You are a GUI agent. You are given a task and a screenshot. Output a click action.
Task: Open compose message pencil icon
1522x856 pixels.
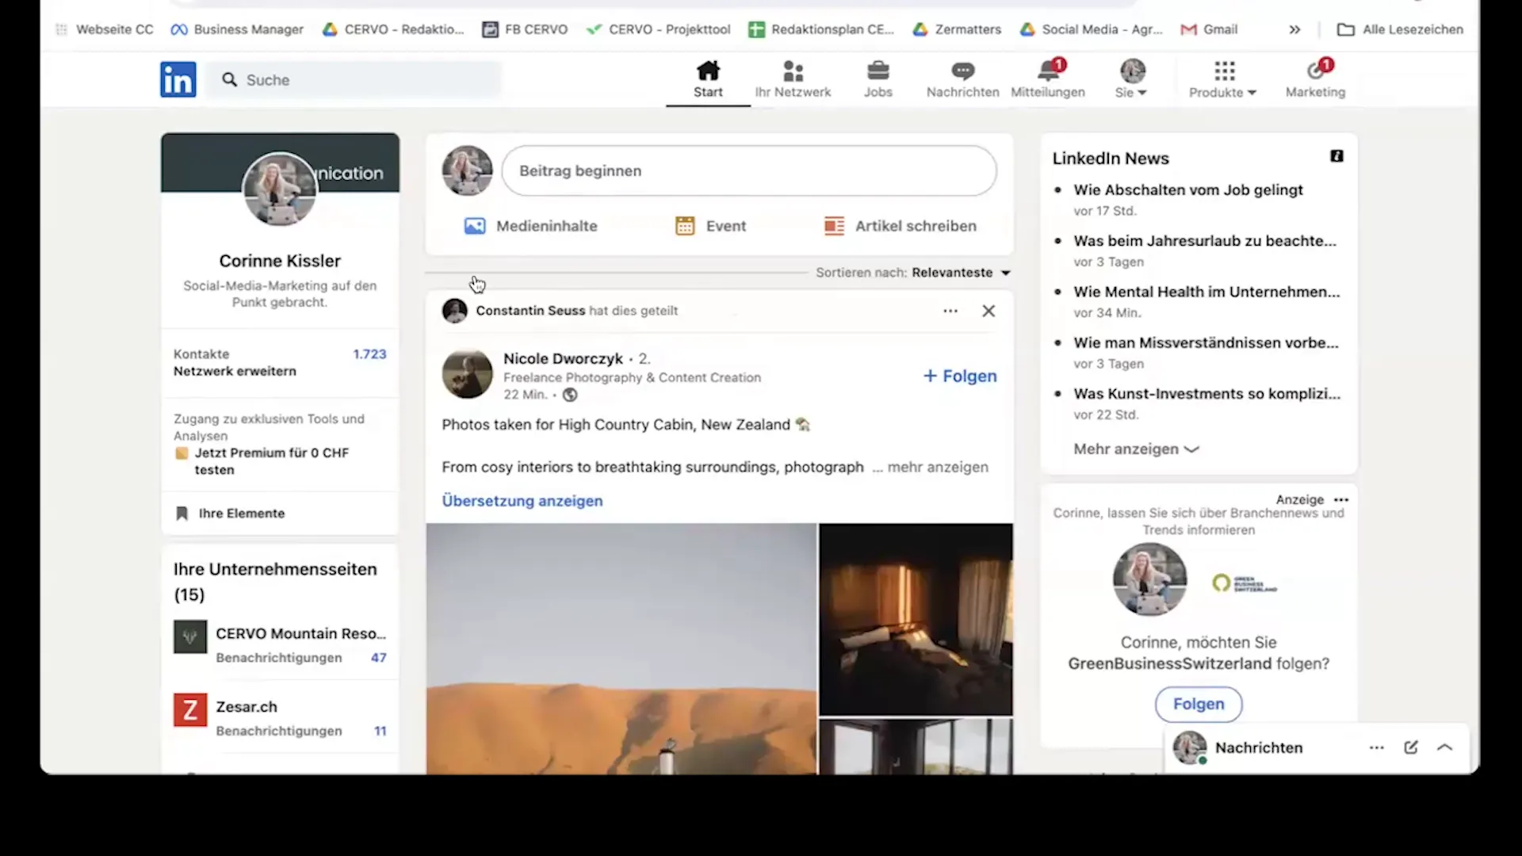1411,747
